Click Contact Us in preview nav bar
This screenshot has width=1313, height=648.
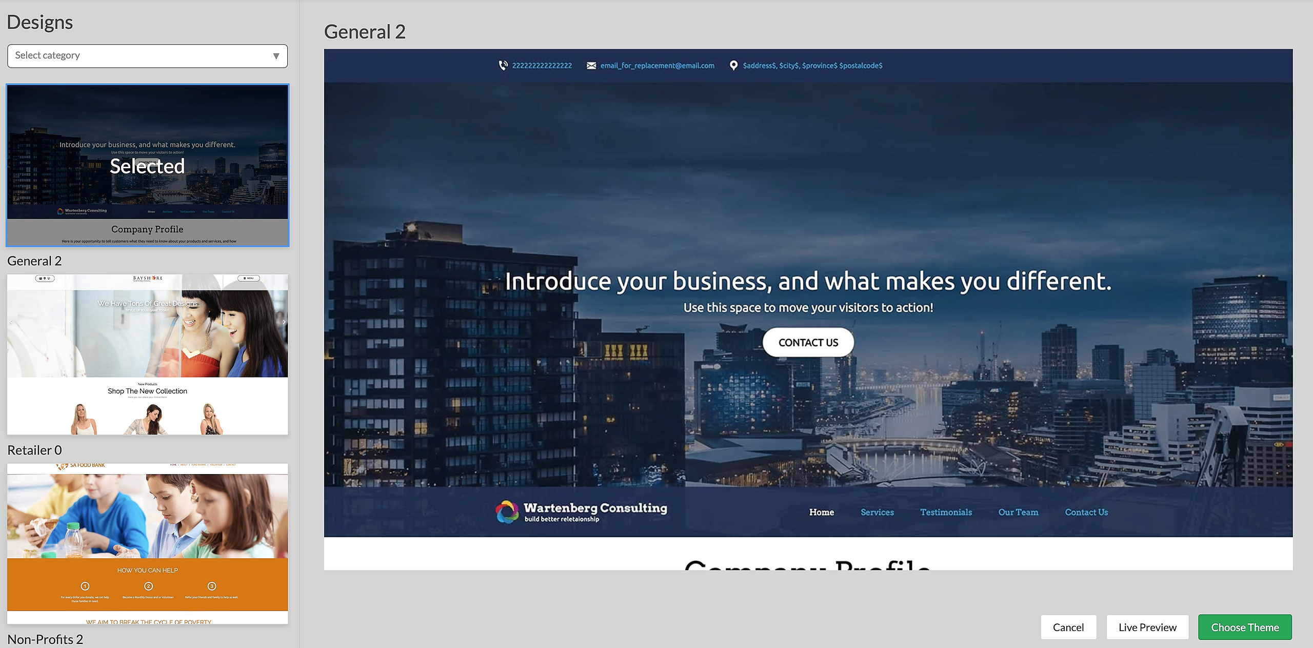tap(1086, 512)
